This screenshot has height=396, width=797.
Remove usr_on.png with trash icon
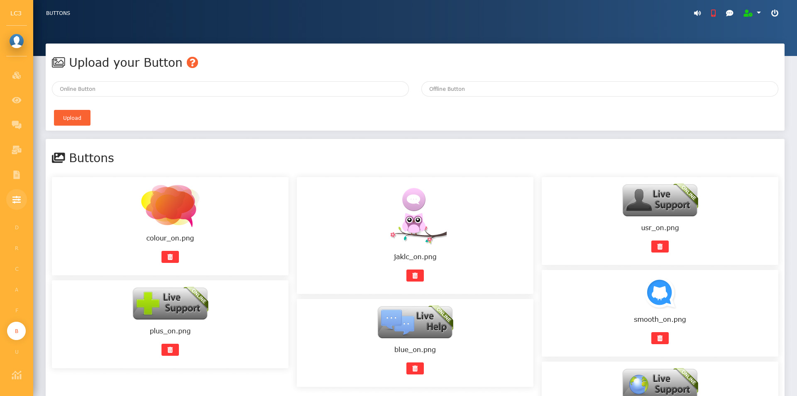point(660,247)
